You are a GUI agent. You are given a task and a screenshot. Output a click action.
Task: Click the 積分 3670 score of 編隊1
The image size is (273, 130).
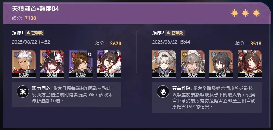click(108, 44)
